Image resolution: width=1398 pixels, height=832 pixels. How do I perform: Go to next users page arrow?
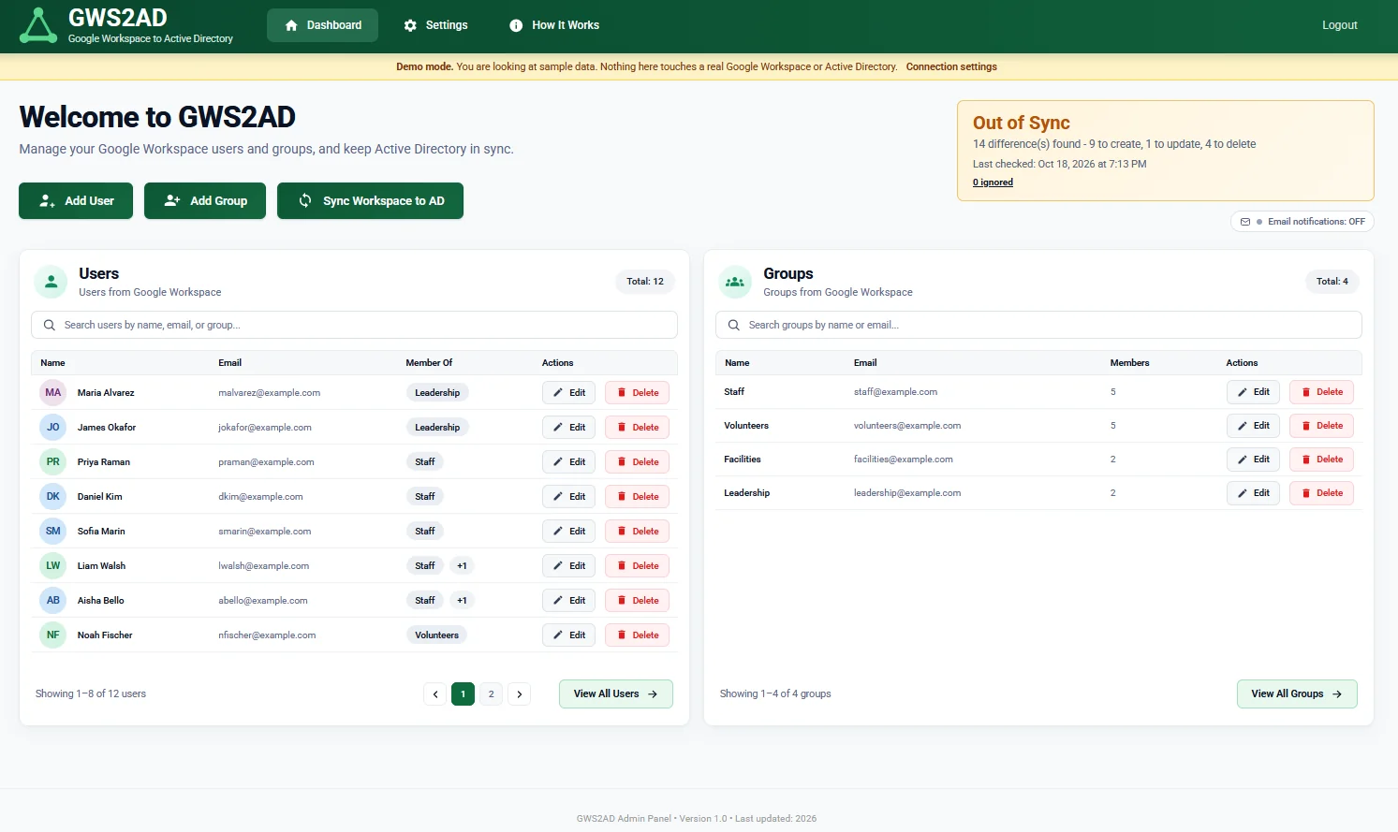pyautogui.click(x=519, y=694)
